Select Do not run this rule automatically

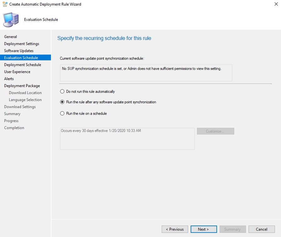tap(87, 91)
